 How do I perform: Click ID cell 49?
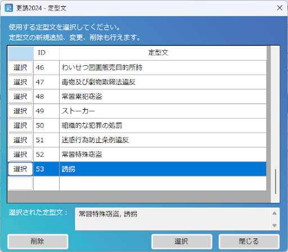point(47,111)
